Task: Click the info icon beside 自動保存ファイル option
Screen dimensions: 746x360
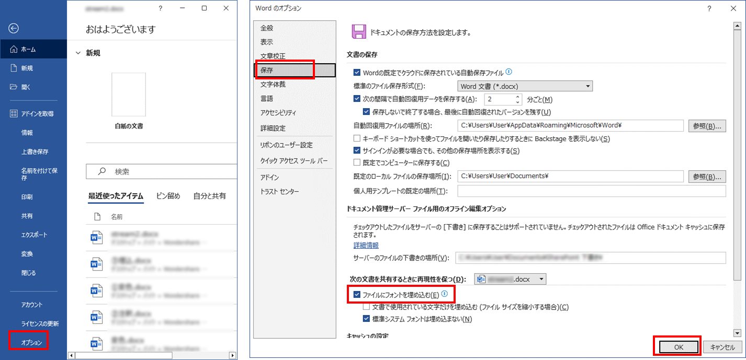Action: pos(508,72)
